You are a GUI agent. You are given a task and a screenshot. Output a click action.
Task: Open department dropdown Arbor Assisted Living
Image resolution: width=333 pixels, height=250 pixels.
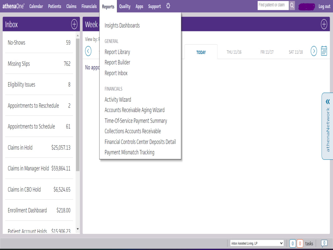coord(257,243)
